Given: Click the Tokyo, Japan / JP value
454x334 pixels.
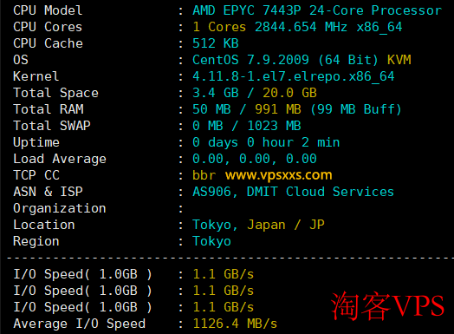Looking at the screenshot, I should [258, 225].
